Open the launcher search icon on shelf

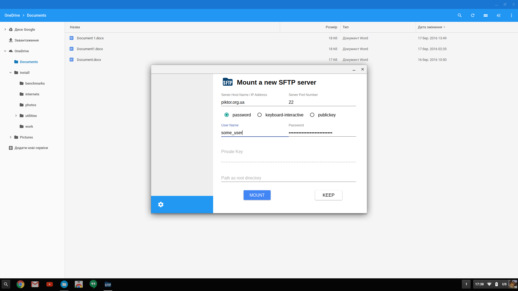coord(6,284)
